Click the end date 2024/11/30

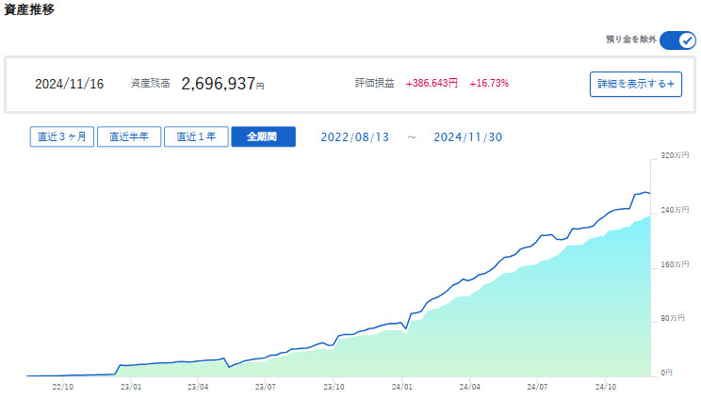click(467, 136)
